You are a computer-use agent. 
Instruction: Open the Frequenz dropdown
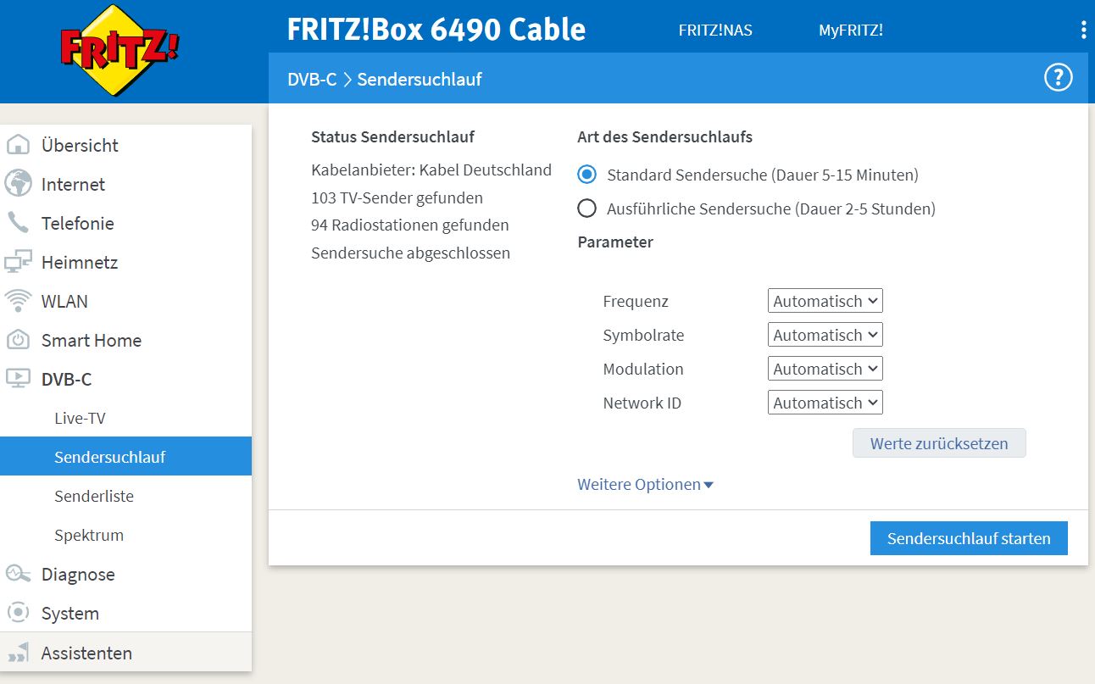click(x=825, y=301)
